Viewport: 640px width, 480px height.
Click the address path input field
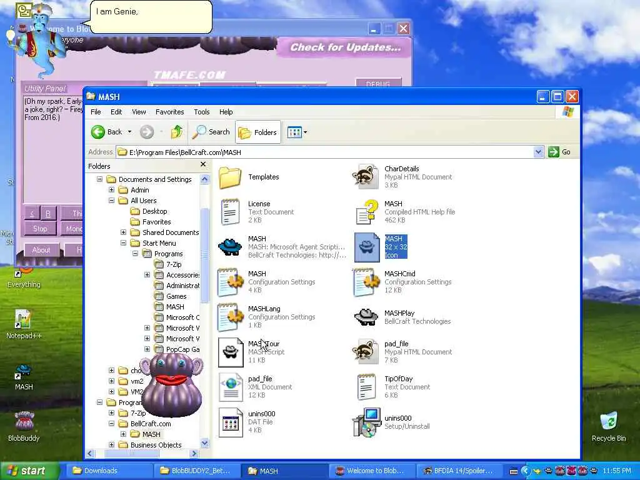point(324,152)
